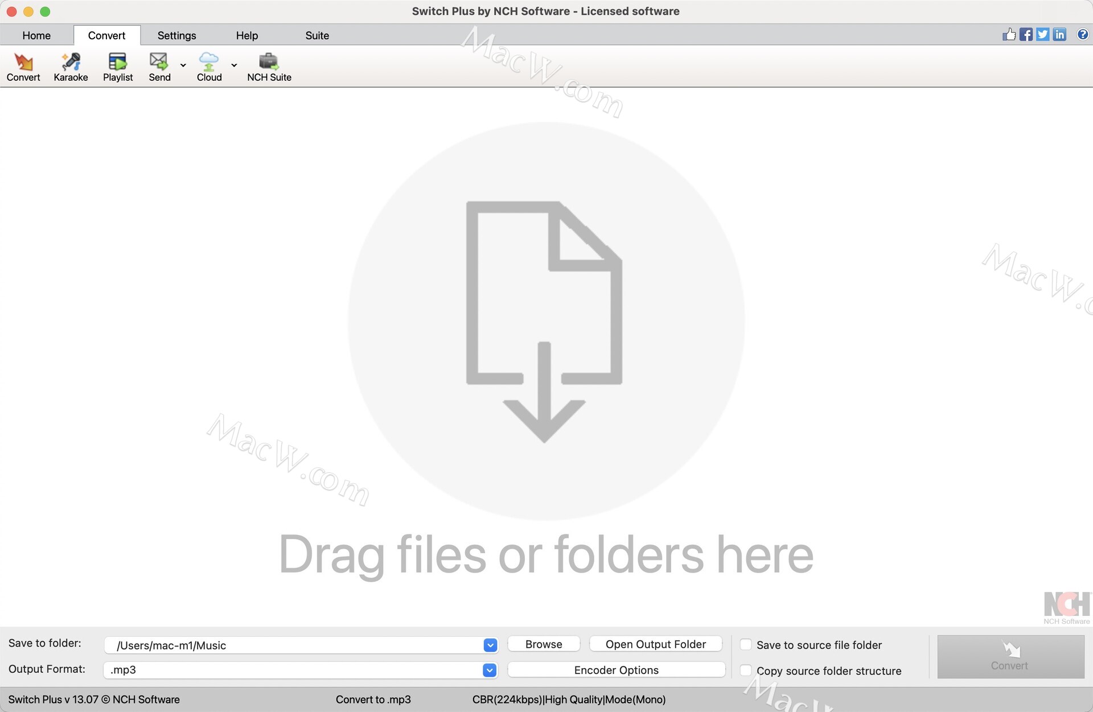
Task: Click the Twitter share icon
Action: (x=1042, y=35)
